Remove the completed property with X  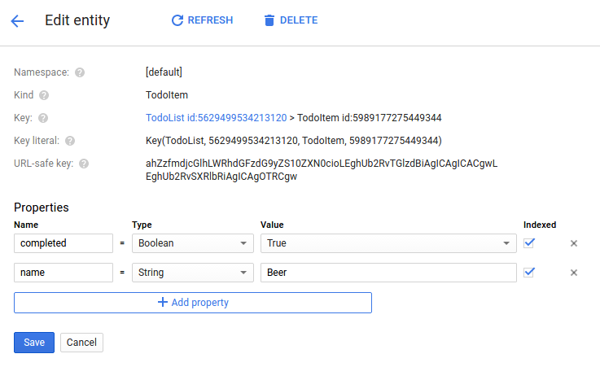pyautogui.click(x=573, y=243)
